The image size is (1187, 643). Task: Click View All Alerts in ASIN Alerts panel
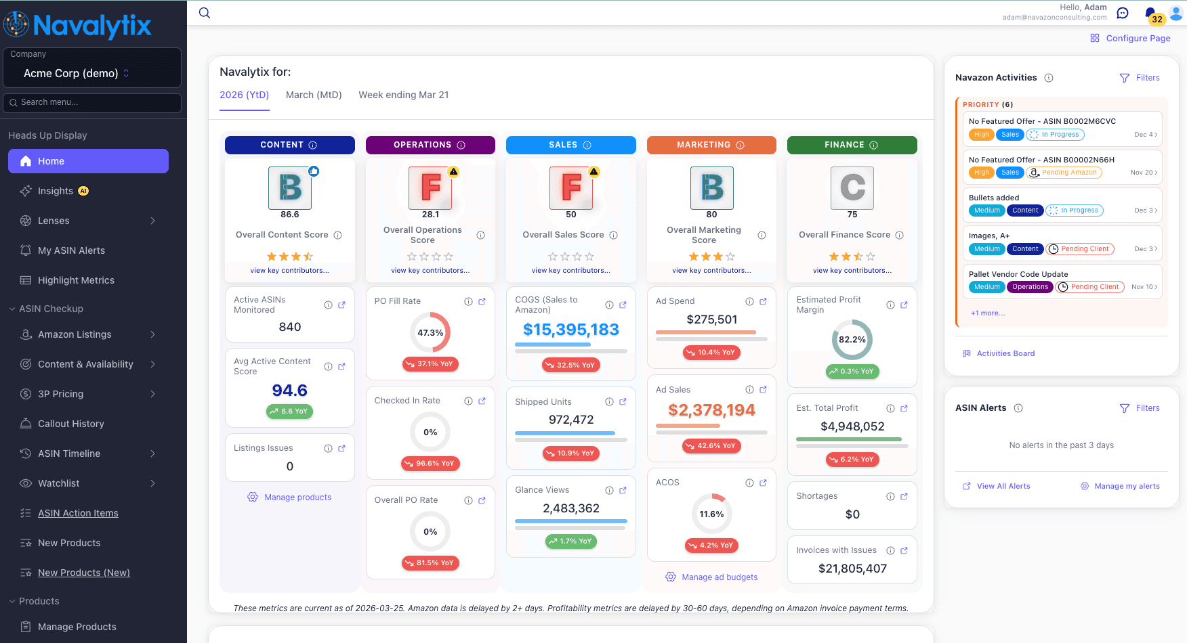click(1003, 486)
